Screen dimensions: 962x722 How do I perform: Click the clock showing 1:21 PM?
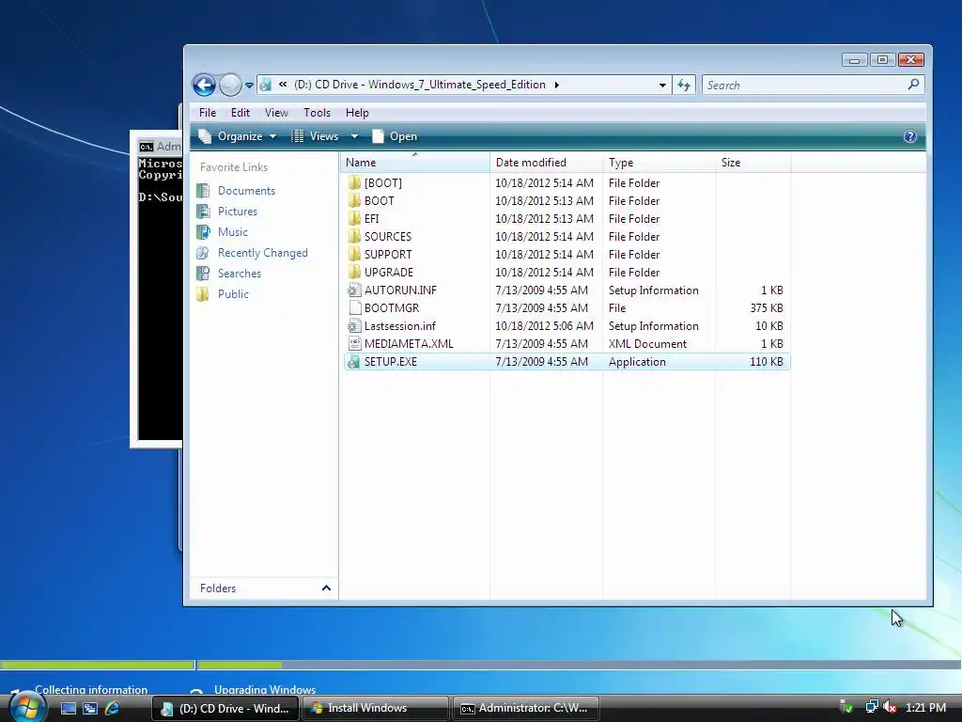[x=925, y=708]
